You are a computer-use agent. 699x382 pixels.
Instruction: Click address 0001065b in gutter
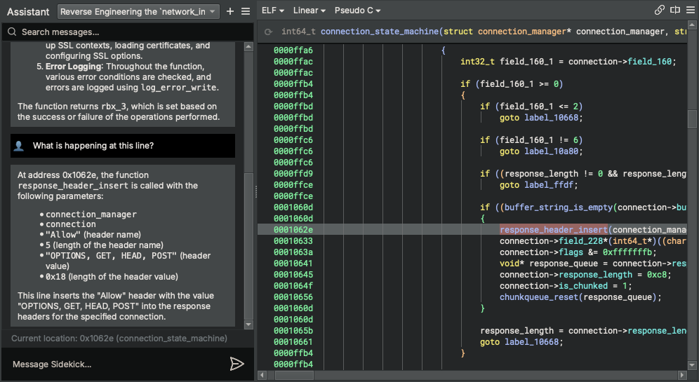point(293,331)
